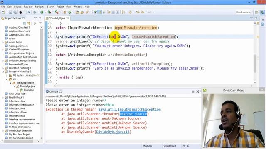Click the New Java Package icon
This screenshot has width=266, height=149.
(65, 12)
